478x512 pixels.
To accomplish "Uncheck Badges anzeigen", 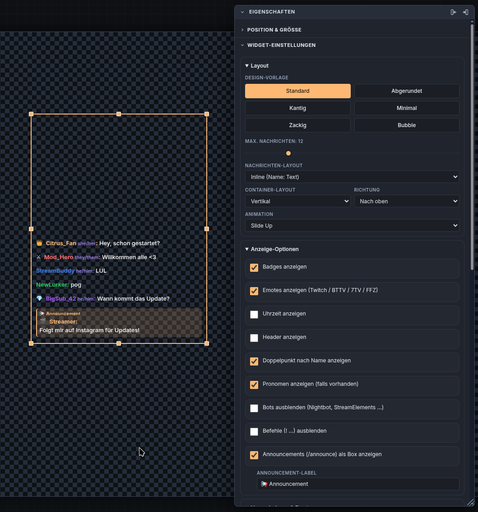I will (x=254, y=267).
